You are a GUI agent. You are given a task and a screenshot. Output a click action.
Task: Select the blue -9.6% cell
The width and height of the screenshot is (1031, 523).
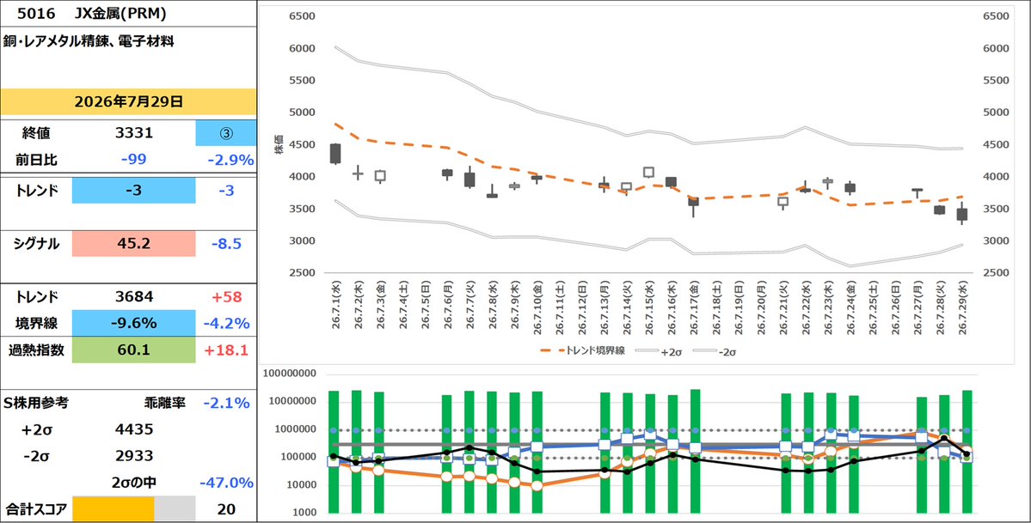tap(133, 323)
